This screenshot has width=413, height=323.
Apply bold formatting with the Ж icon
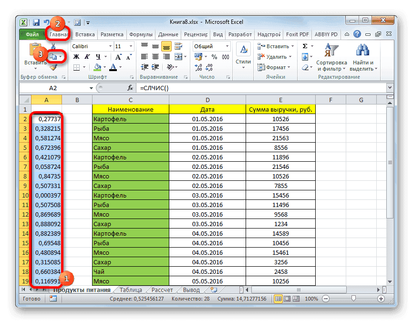click(77, 56)
